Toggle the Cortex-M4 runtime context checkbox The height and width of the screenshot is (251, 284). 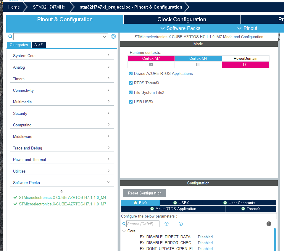(x=198, y=65)
